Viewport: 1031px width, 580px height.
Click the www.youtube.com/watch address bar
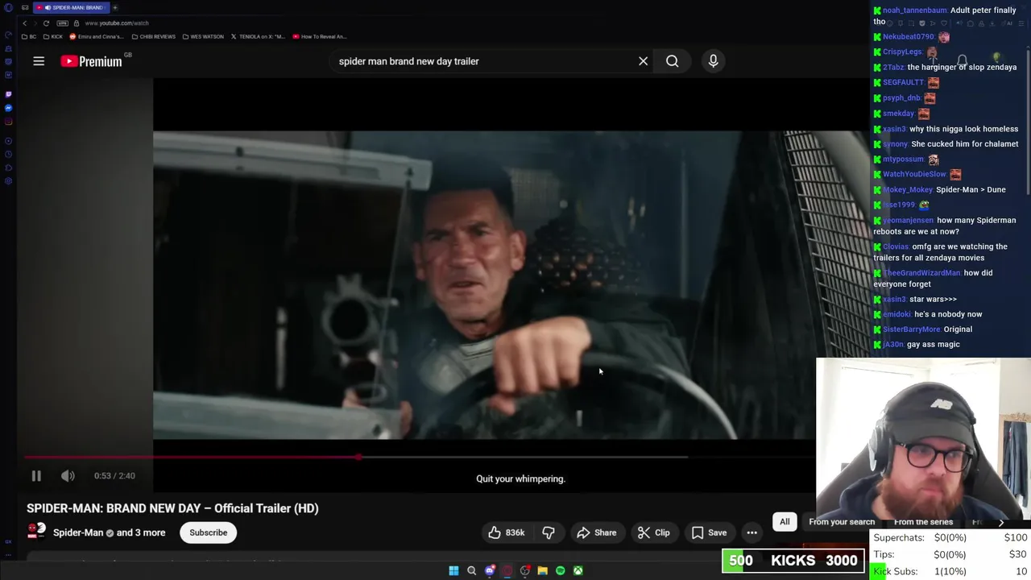pyautogui.click(x=117, y=23)
